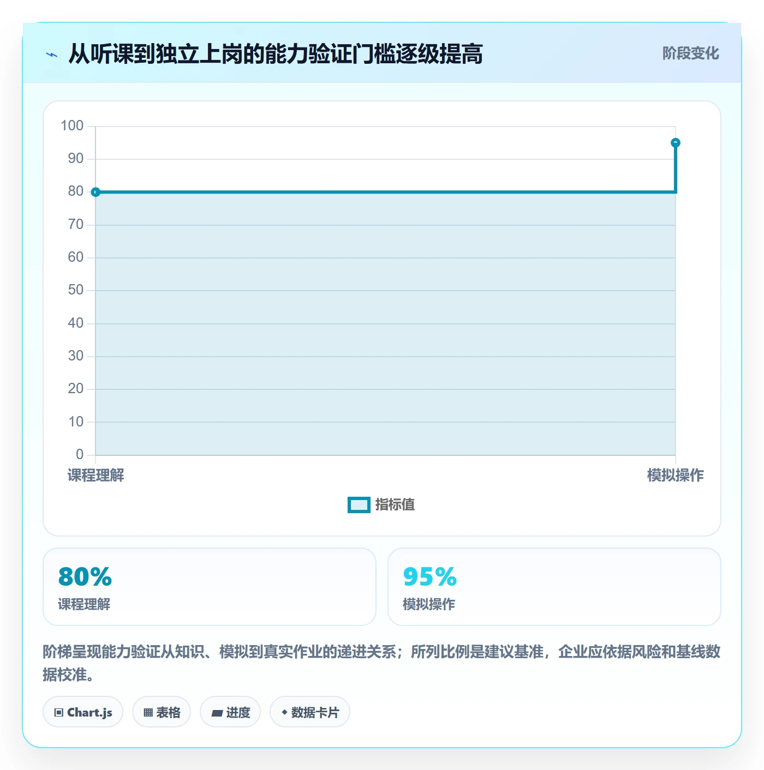Click the 95% value in the stat card

point(430,577)
